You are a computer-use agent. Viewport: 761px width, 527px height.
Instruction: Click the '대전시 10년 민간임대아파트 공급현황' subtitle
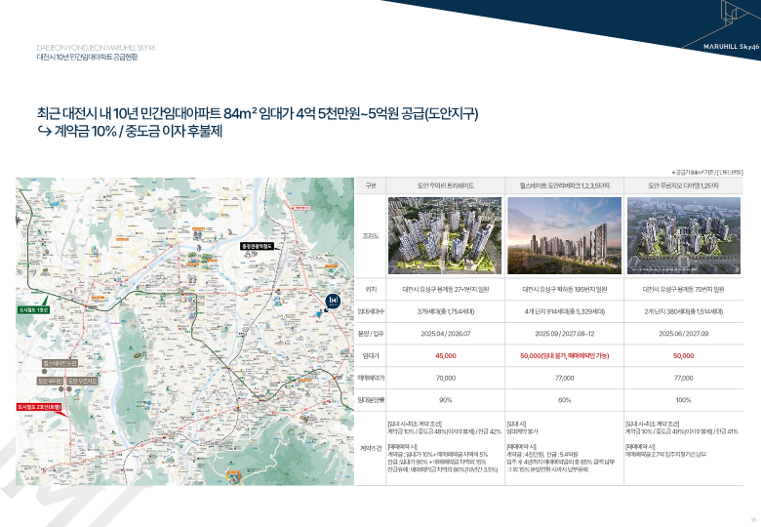pyautogui.click(x=88, y=57)
